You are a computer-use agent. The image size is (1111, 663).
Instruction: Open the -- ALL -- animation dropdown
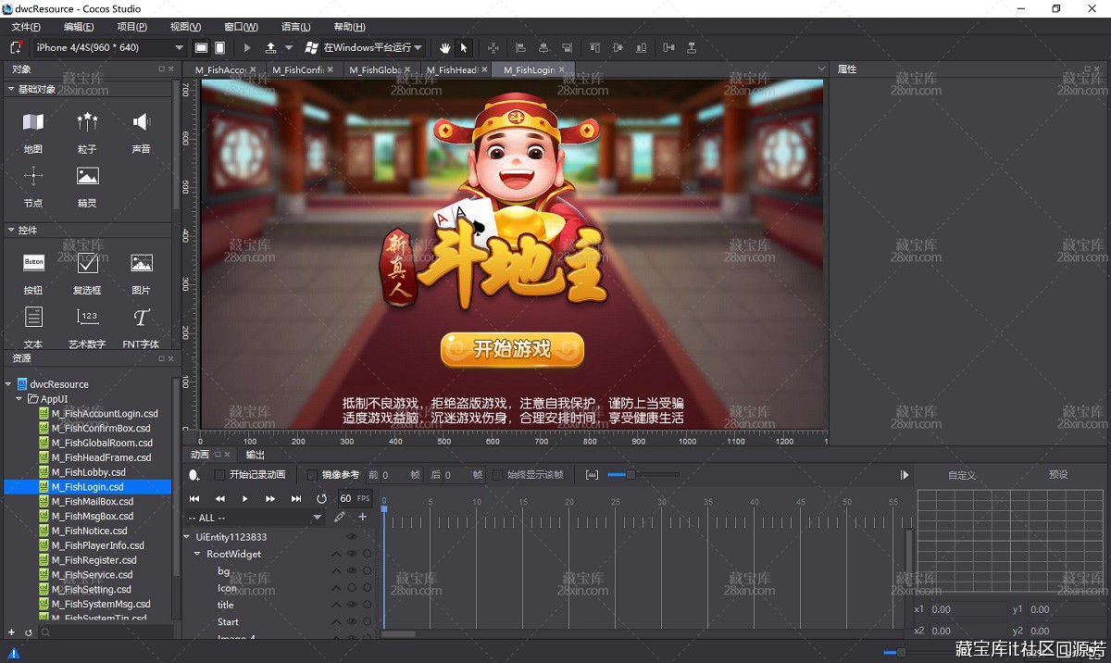point(255,518)
